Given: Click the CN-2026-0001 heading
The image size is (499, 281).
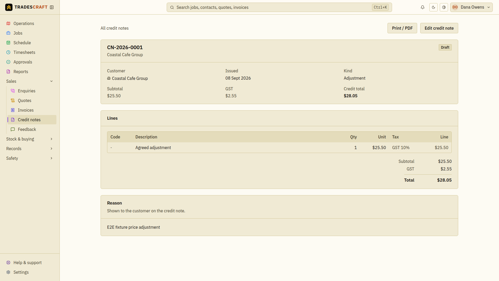Looking at the screenshot, I should click(125, 47).
